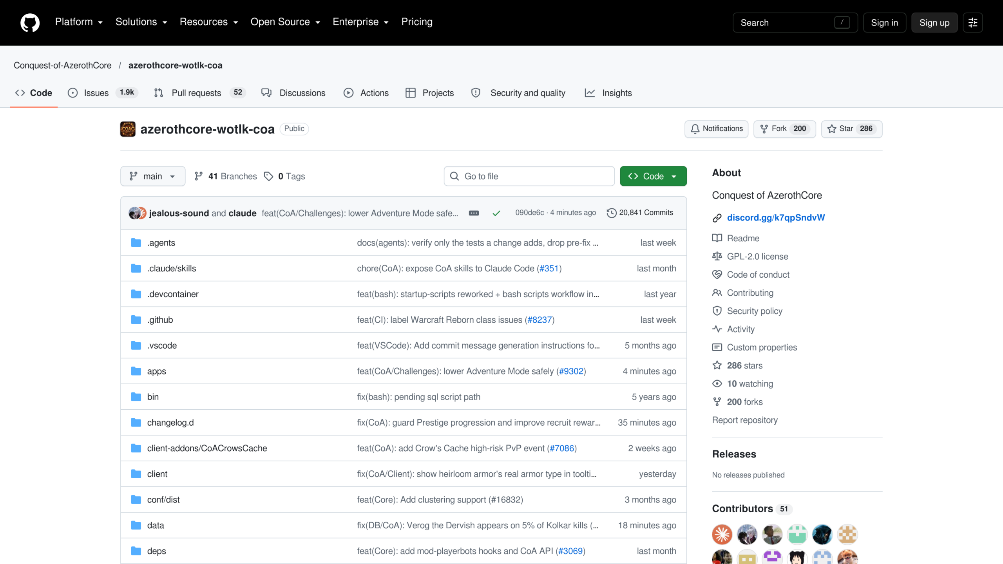Open the GitHub home logo
The height and width of the screenshot is (564, 1003).
point(30,22)
